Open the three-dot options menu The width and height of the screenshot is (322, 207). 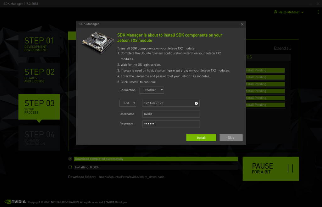click(x=318, y=12)
